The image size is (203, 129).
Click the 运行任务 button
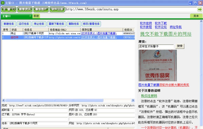coord(24,24)
